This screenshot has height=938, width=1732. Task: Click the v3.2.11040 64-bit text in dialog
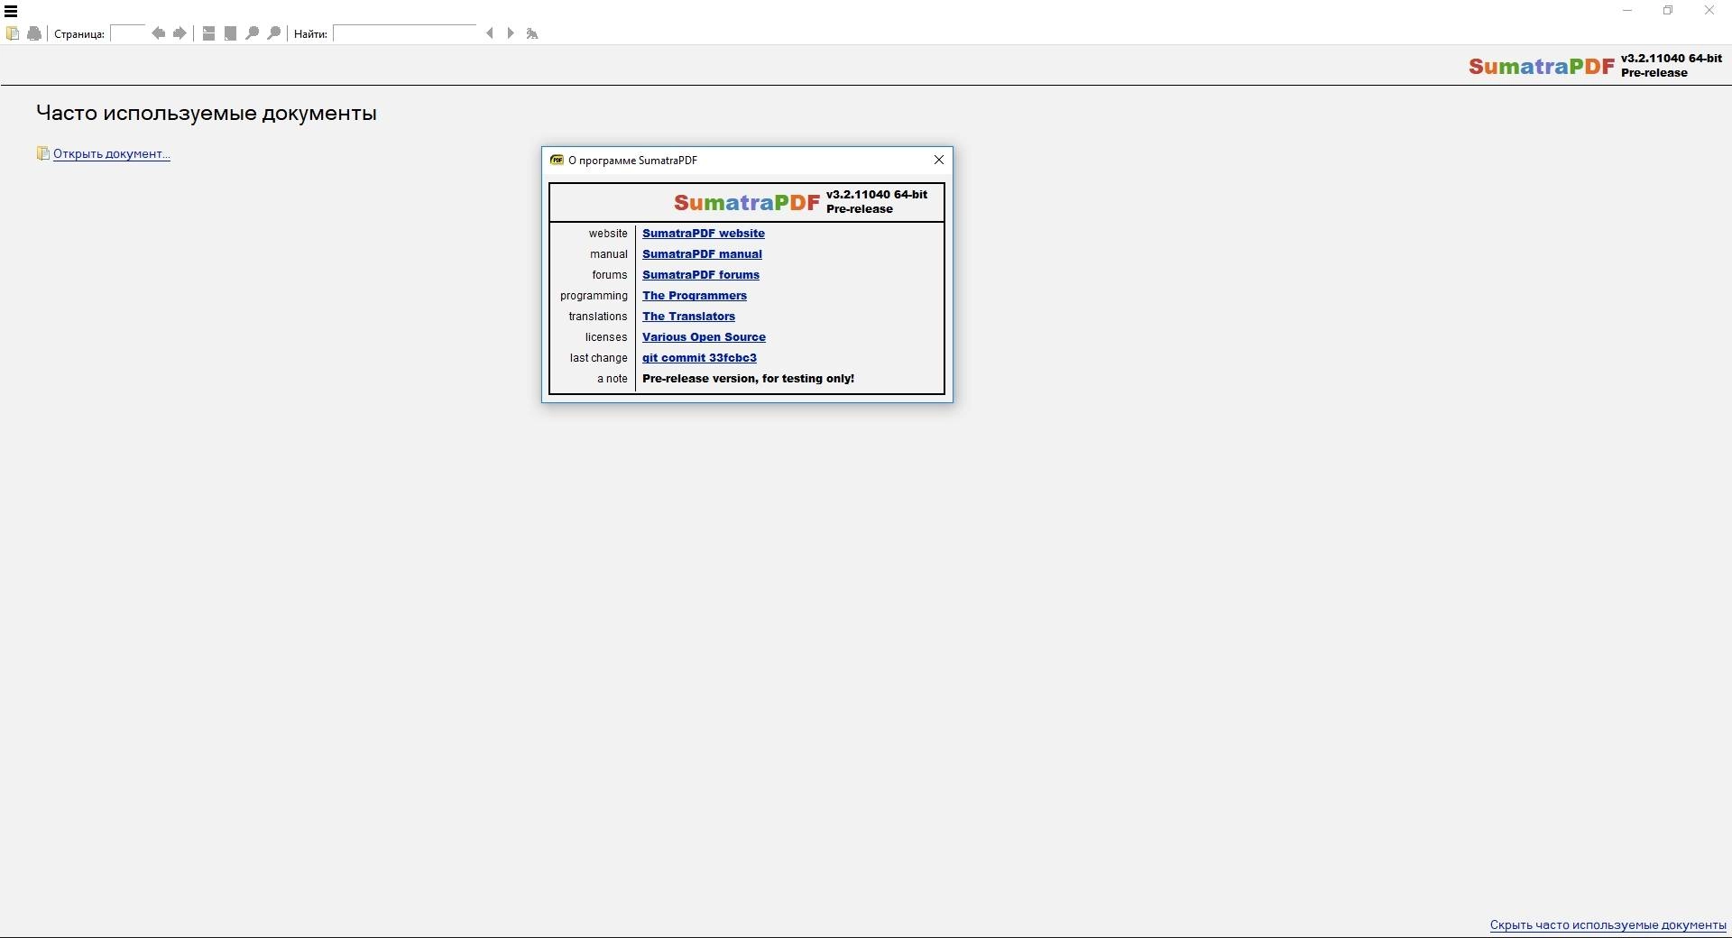877,194
